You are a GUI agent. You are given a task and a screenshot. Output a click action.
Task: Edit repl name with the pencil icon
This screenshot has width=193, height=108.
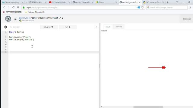[x=60, y=18]
